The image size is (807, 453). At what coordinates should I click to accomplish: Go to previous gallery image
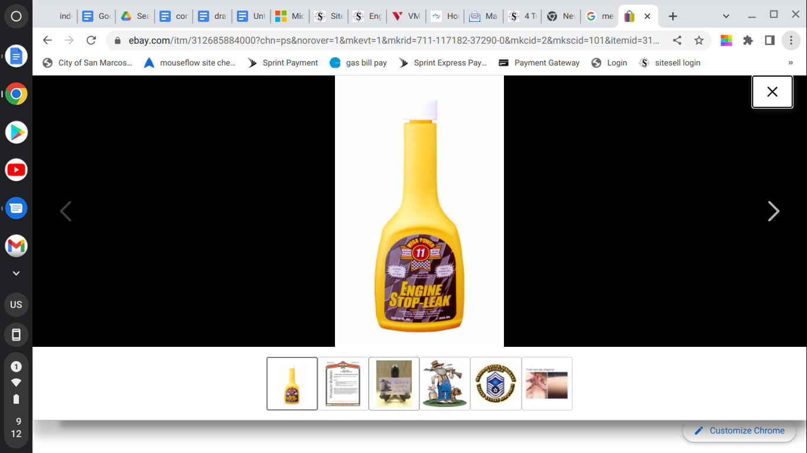(66, 211)
